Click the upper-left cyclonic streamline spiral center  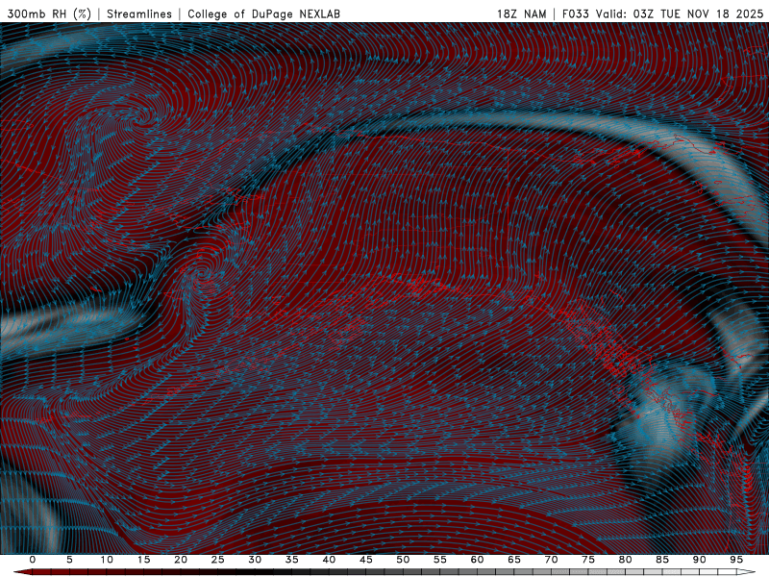click(142, 117)
